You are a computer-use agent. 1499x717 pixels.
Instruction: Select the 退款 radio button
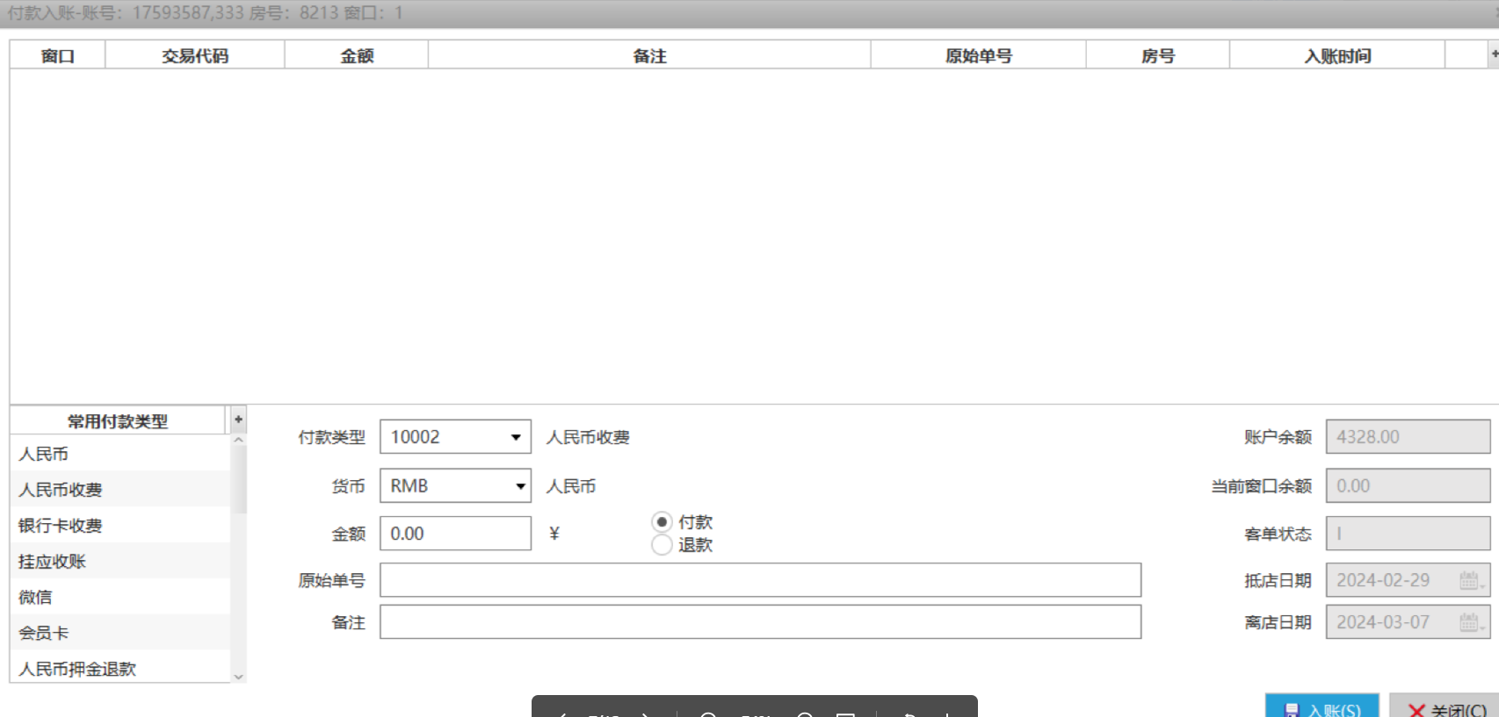pyautogui.click(x=662, y=545)
